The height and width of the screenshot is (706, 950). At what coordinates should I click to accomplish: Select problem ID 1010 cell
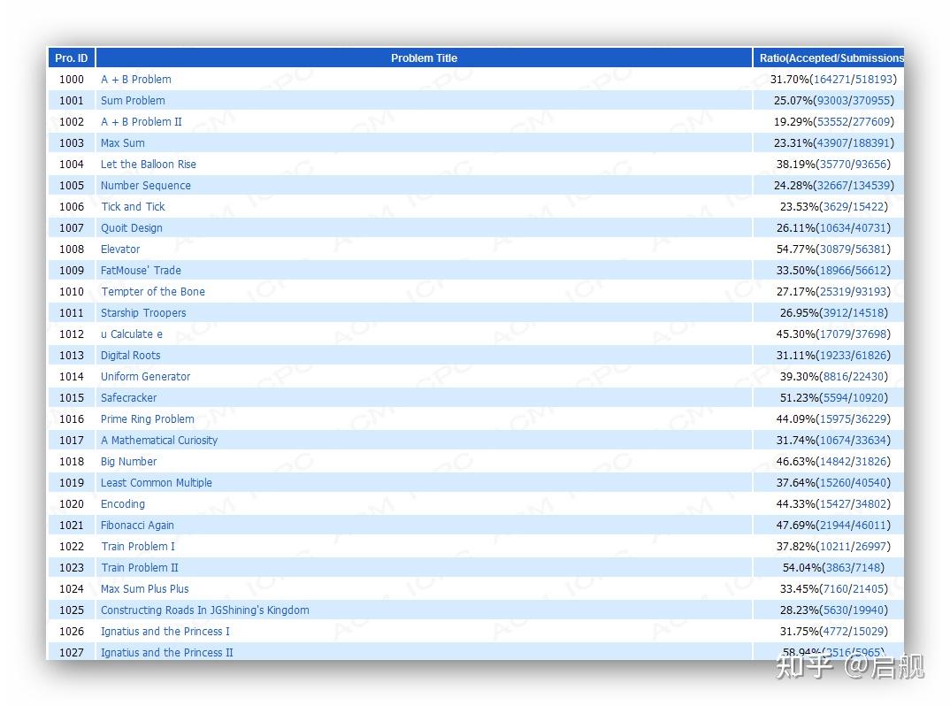[x=72, y=291]
